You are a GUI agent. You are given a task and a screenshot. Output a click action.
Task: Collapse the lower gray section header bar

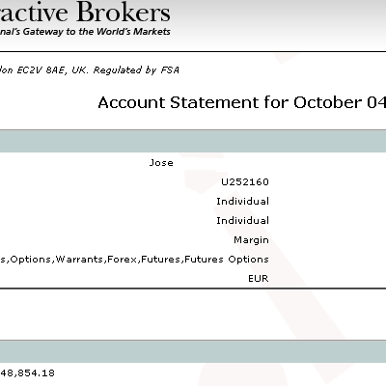pyautogui.click(x=193, y=351)
